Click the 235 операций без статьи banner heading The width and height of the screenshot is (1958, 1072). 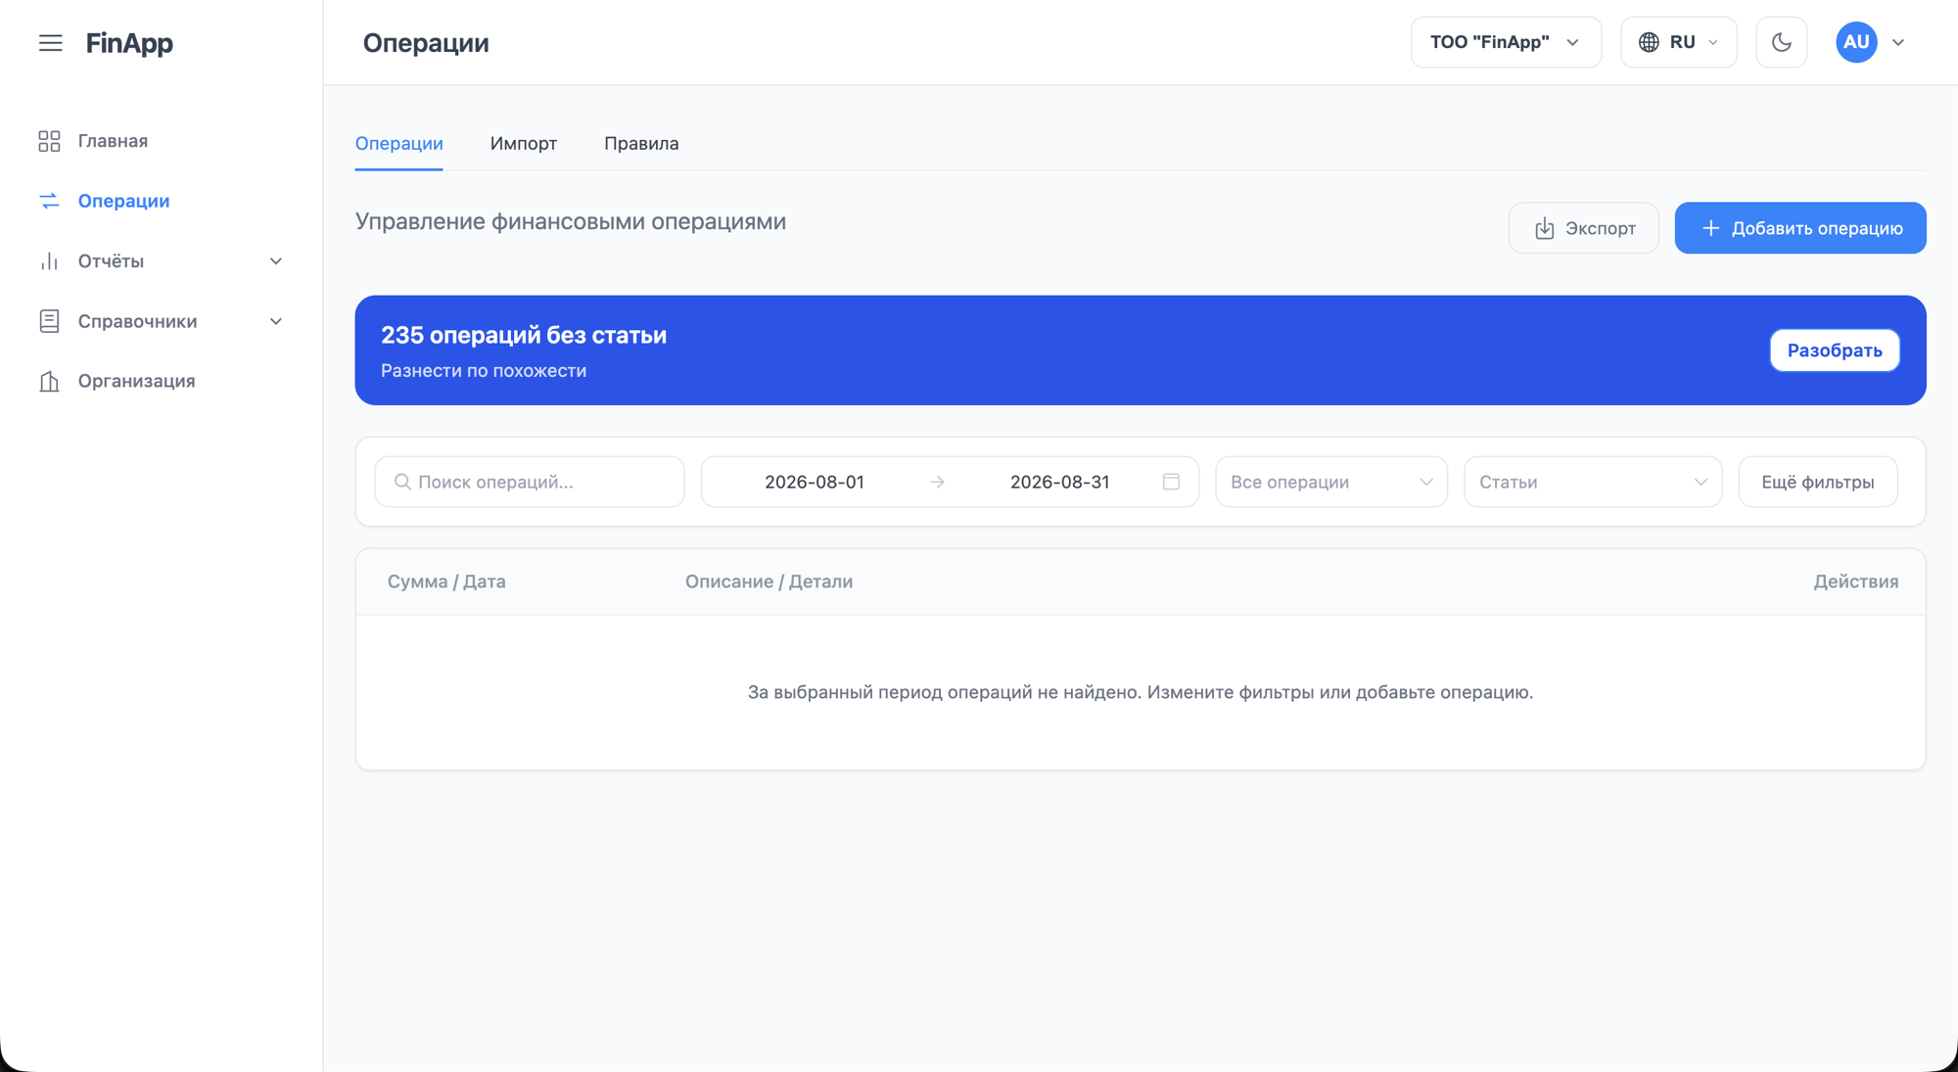[x=524, y=335]
